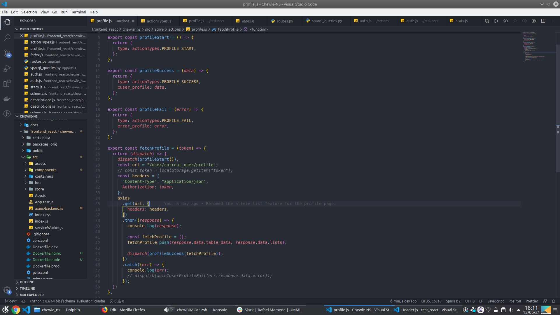Screen dimensions: 560x315
Task: Open notifications bell in status bar
Action: pyautogui.click(x=554, y=301)
